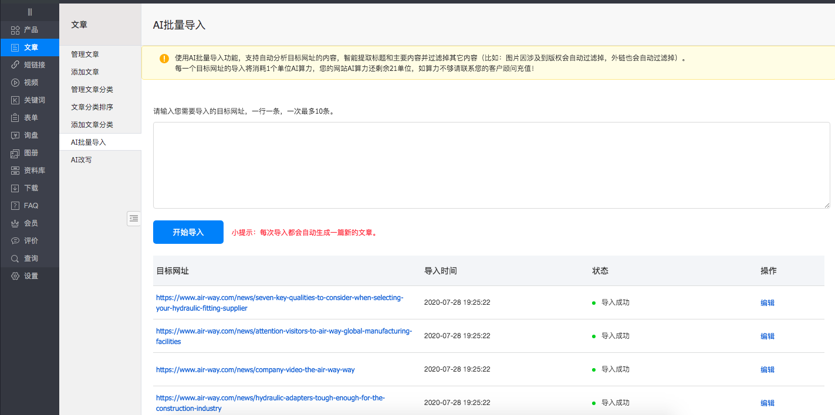Click the 开始导入 button
835x415 pixels.
(x=188, y=232)
